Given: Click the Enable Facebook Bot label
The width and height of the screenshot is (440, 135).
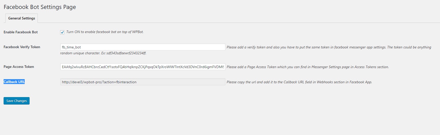Looking at the screenshot, I should click(21, 32).
